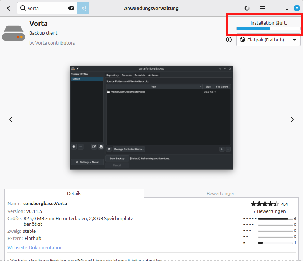Open the Dokumentation link
Image resolution: width=303 pixels, height=261 pixels.
(46, 247)
